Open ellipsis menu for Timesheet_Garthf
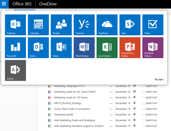This screenshot has width=171, height=131. 111,115
